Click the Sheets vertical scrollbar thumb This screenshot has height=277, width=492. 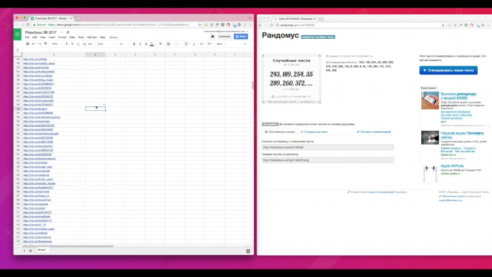click(252, 85)
